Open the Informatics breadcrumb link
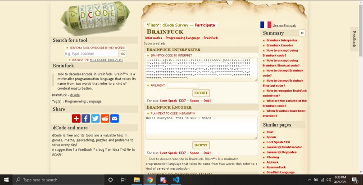The width and height of the screenshot is (363, 185). pos(154,38)
